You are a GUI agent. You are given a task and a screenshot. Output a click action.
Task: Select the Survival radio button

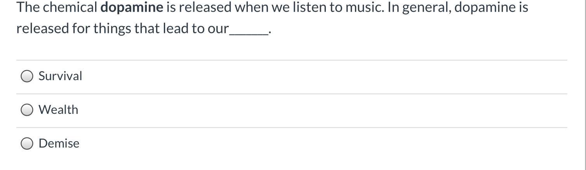(x=27, y=76)
